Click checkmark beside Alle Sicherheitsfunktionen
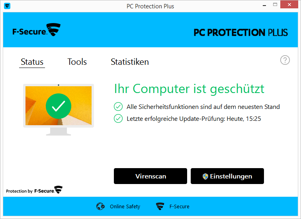 118,107
